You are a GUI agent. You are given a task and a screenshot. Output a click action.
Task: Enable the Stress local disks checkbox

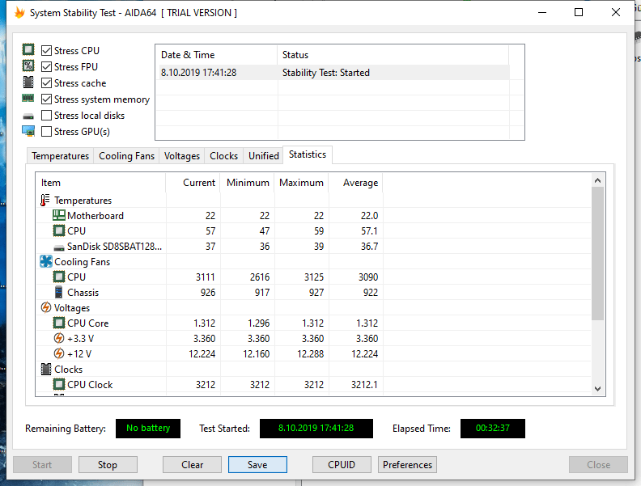click(x=47, y=115)
